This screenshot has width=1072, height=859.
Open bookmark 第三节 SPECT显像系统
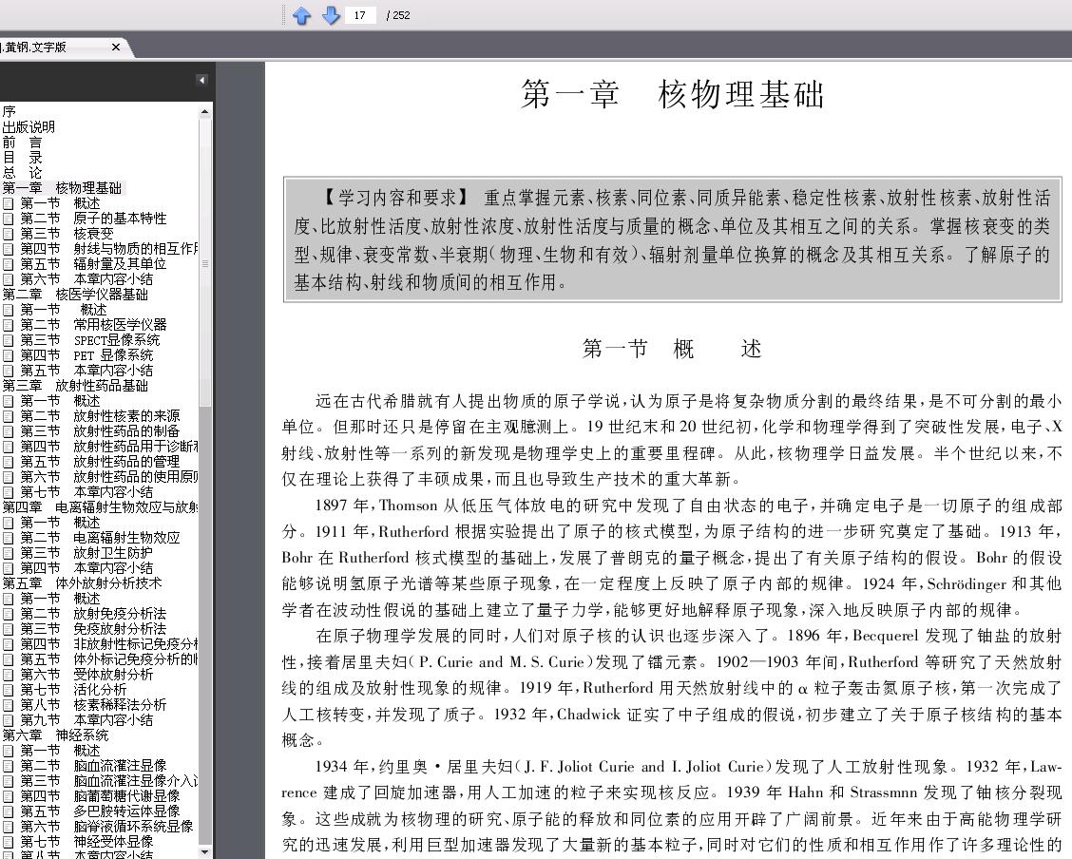click(x=89, y=339)
